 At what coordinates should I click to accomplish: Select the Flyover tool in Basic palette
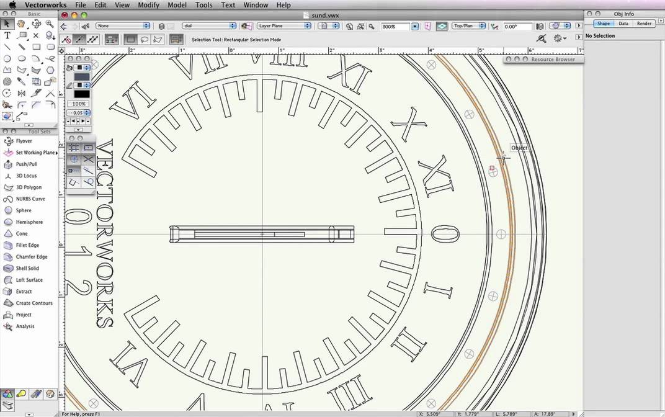tap(35, 24)
